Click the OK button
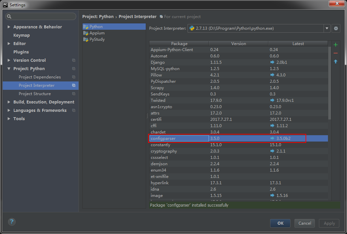Image resolution: width=347 pixels, height=234 pixels. coord(280,223)
